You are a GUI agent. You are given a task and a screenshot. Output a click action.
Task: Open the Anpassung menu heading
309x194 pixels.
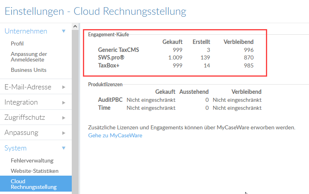(x=21, y=133)
